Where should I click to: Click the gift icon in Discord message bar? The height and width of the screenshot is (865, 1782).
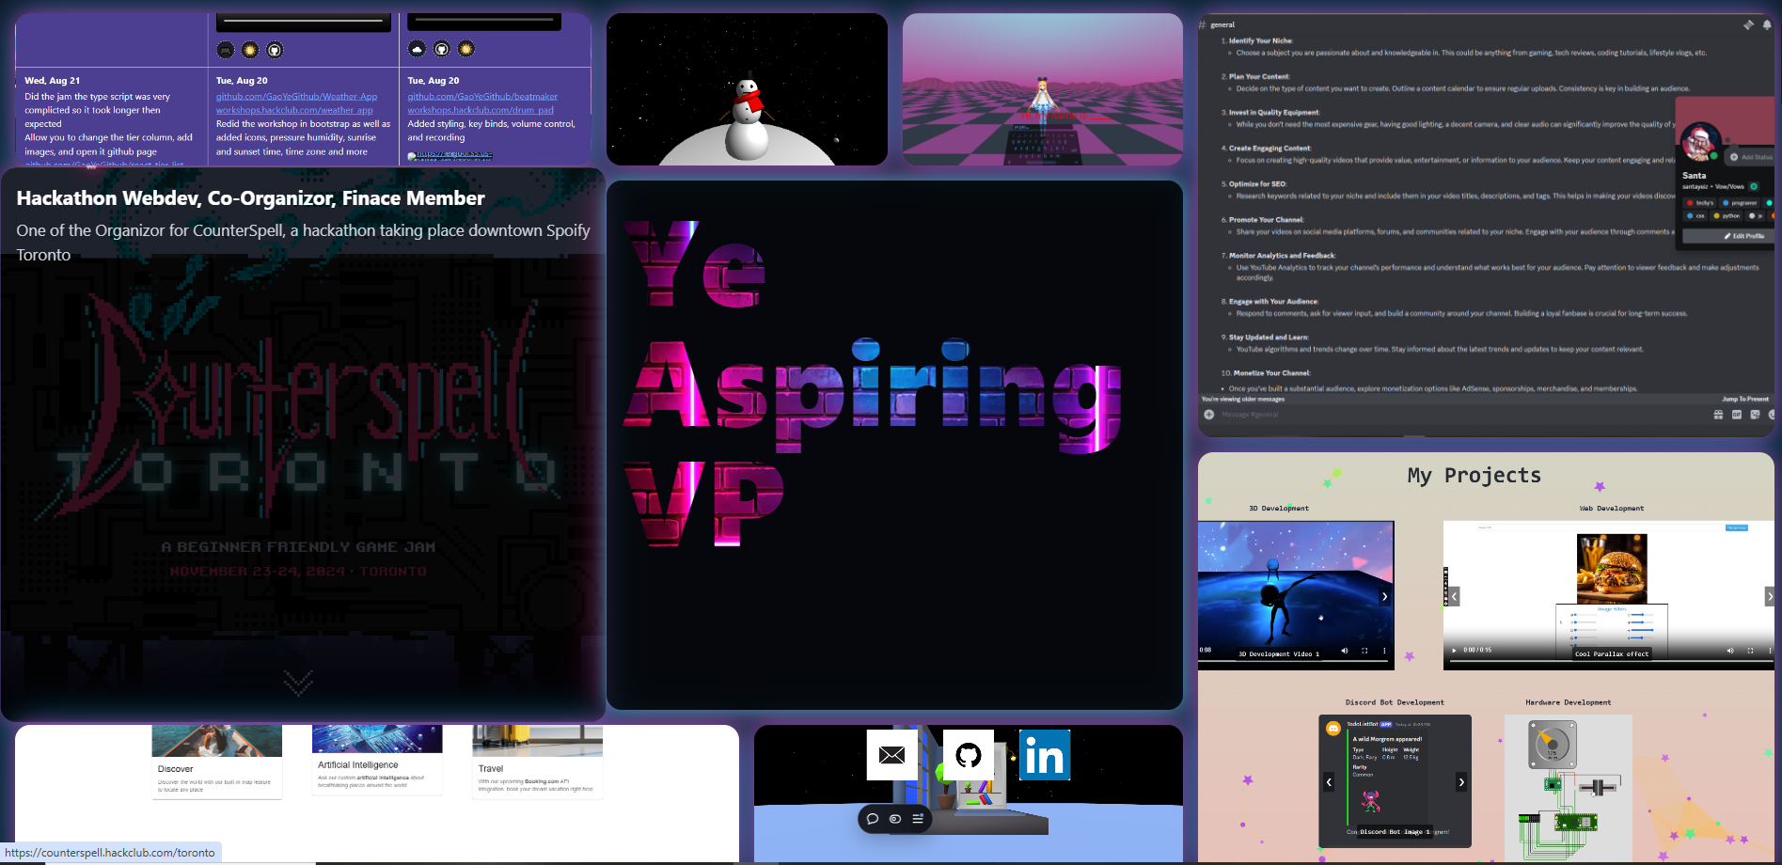(1719, 415)
